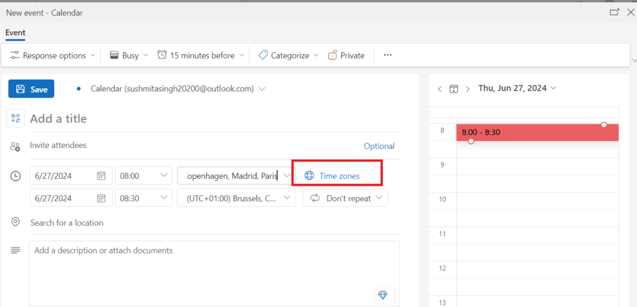The image size is (637, 307).
Task: Open the start date calendar picker icon
Action: pyautogui.click(x=101, y=176)
